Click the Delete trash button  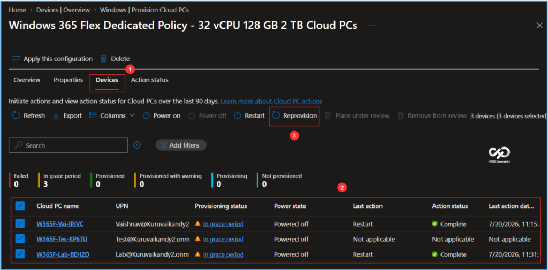pyautogui.click(x=115, y=59)
